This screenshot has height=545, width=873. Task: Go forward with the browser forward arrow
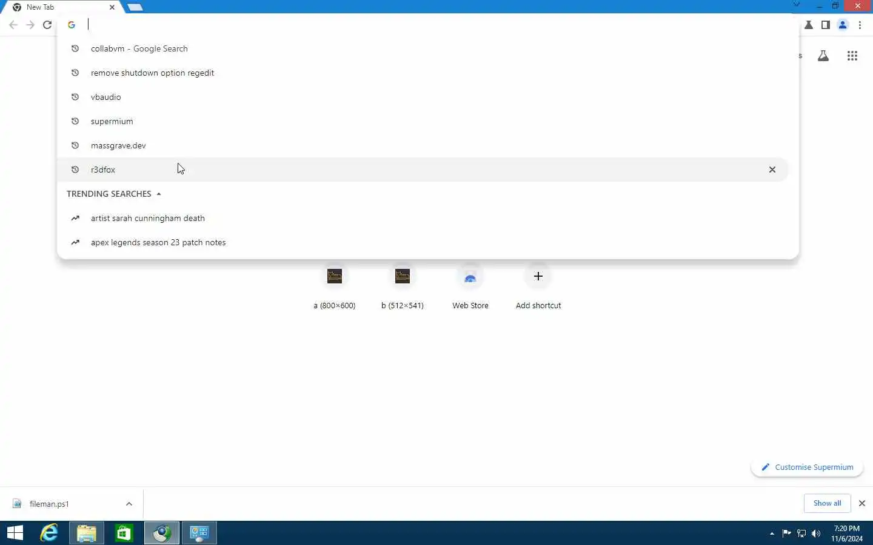[x=30, y=25]
